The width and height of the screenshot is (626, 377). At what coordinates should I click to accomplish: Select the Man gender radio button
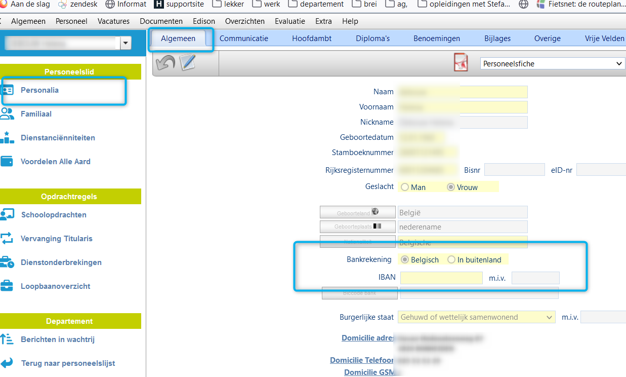[x=405, y=187]
